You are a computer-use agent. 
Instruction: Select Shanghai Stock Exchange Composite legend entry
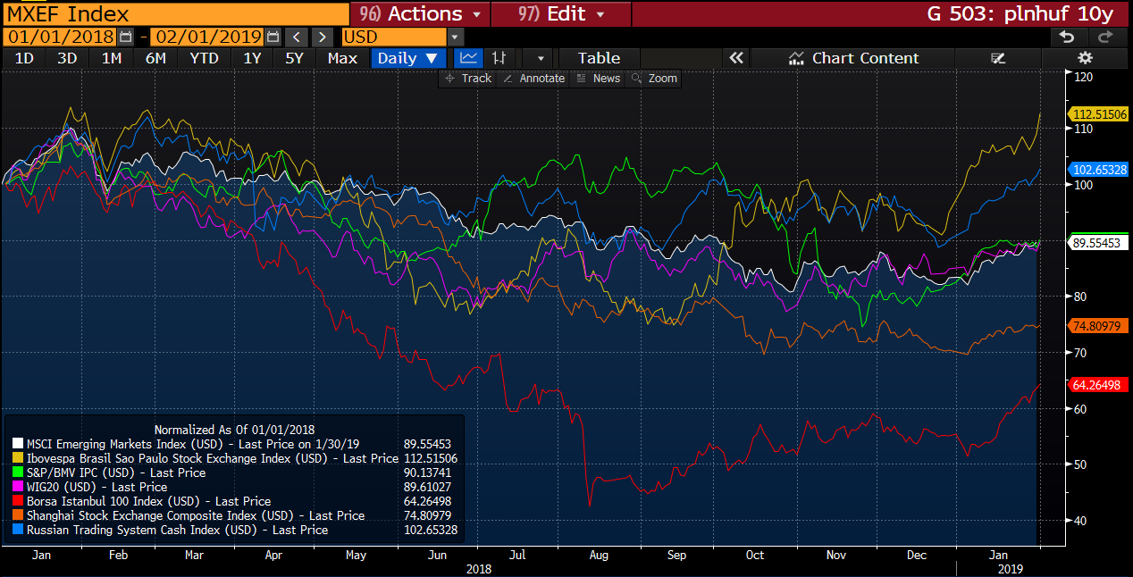(x=196, y=515)
